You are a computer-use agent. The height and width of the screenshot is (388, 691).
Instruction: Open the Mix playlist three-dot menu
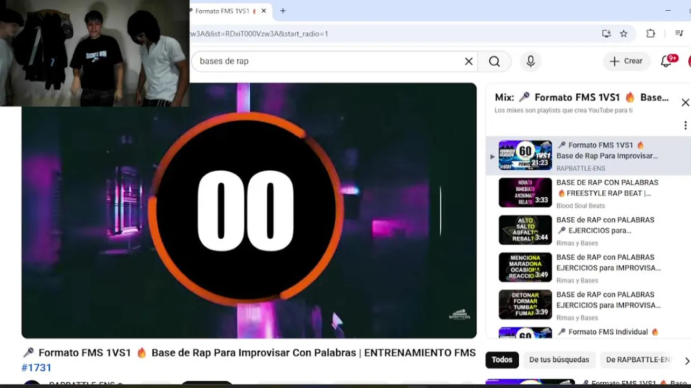click(685, 126)
